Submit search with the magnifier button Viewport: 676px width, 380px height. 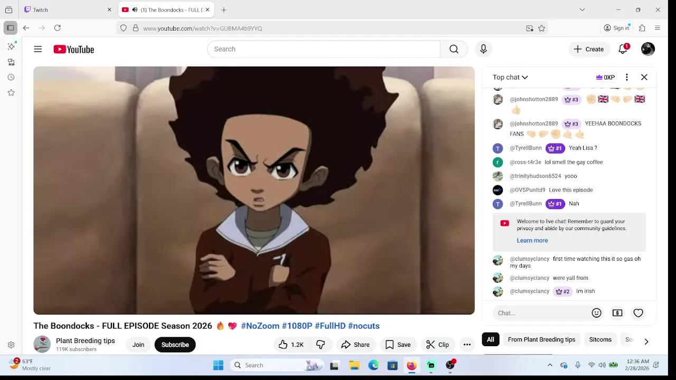(x=454, y=49)
